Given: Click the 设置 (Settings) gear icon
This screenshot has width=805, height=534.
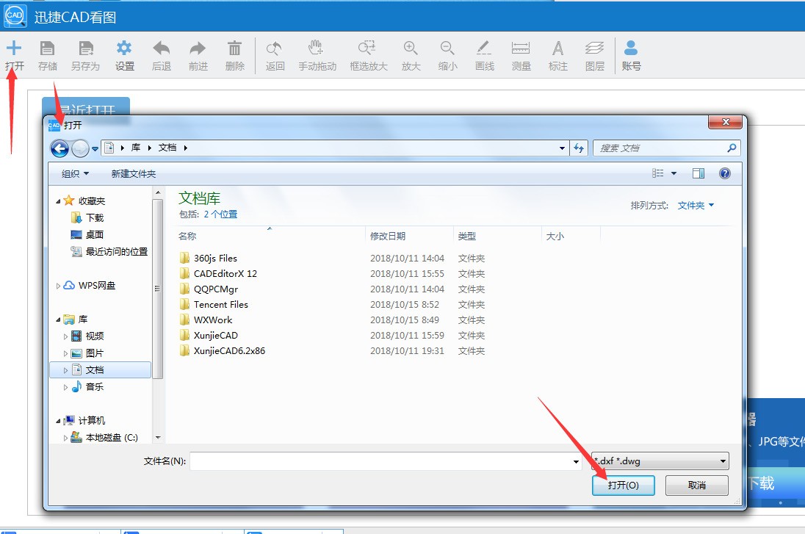Looking at the screenshot, I should 124,49.
